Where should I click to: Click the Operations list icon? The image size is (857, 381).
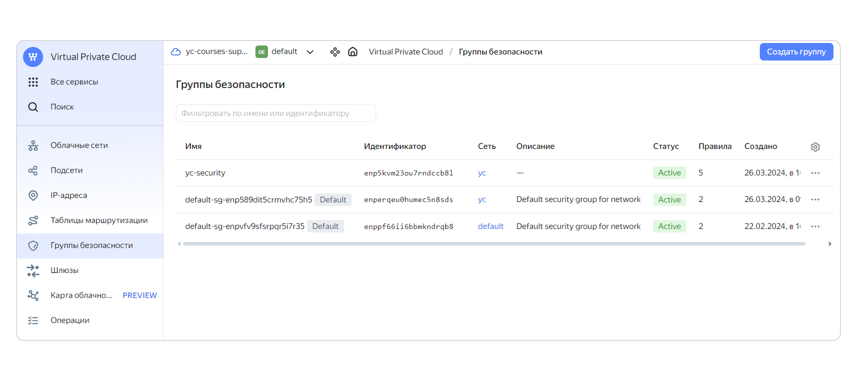33,320
